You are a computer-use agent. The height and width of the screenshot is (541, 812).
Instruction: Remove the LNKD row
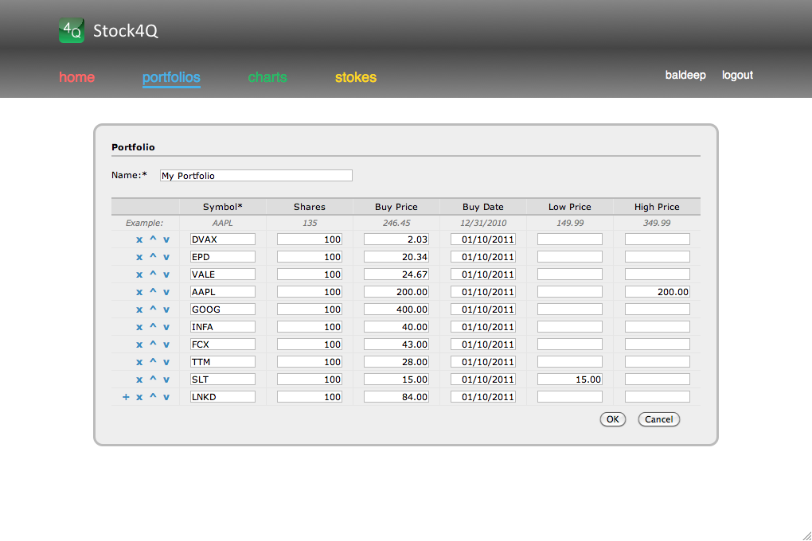pos(139,398)
